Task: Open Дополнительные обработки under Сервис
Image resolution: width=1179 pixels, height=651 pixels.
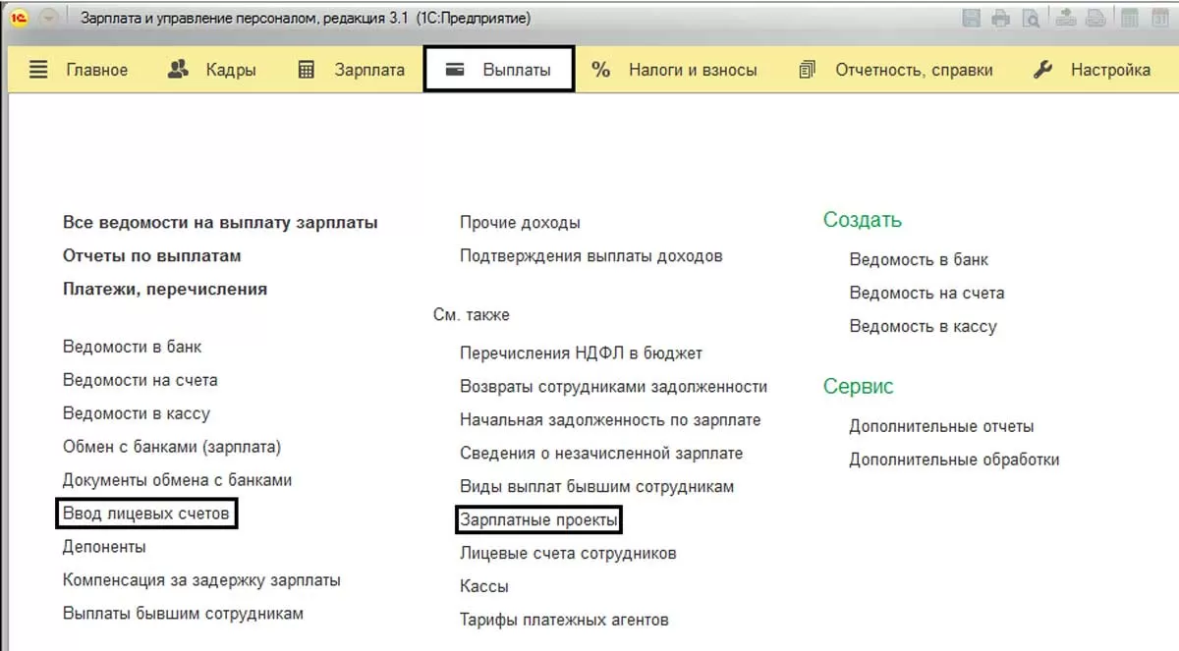Action: point(954,460)
